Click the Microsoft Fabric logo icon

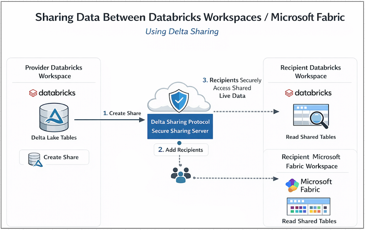pos(292,185)
